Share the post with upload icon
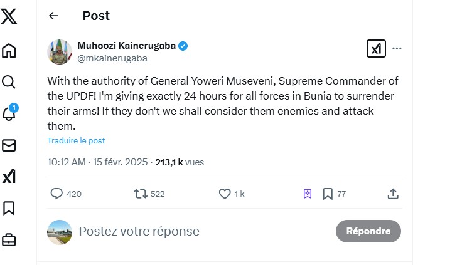The width and height of the screenshot is (462, 265). tap(393, 194)
